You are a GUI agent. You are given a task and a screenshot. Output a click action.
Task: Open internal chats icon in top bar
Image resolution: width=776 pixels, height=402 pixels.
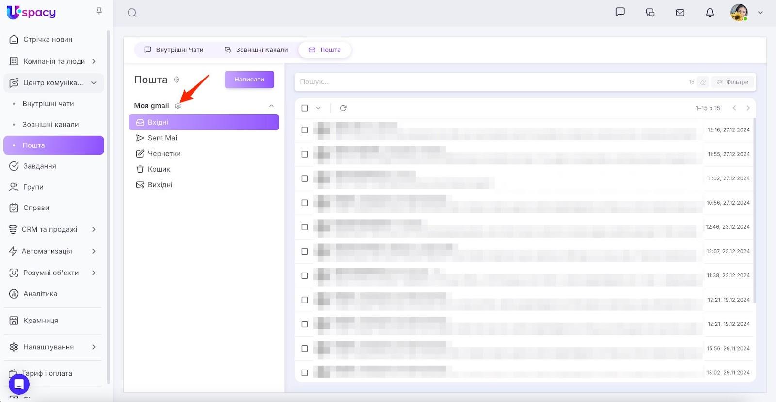[x=620, y=13]
